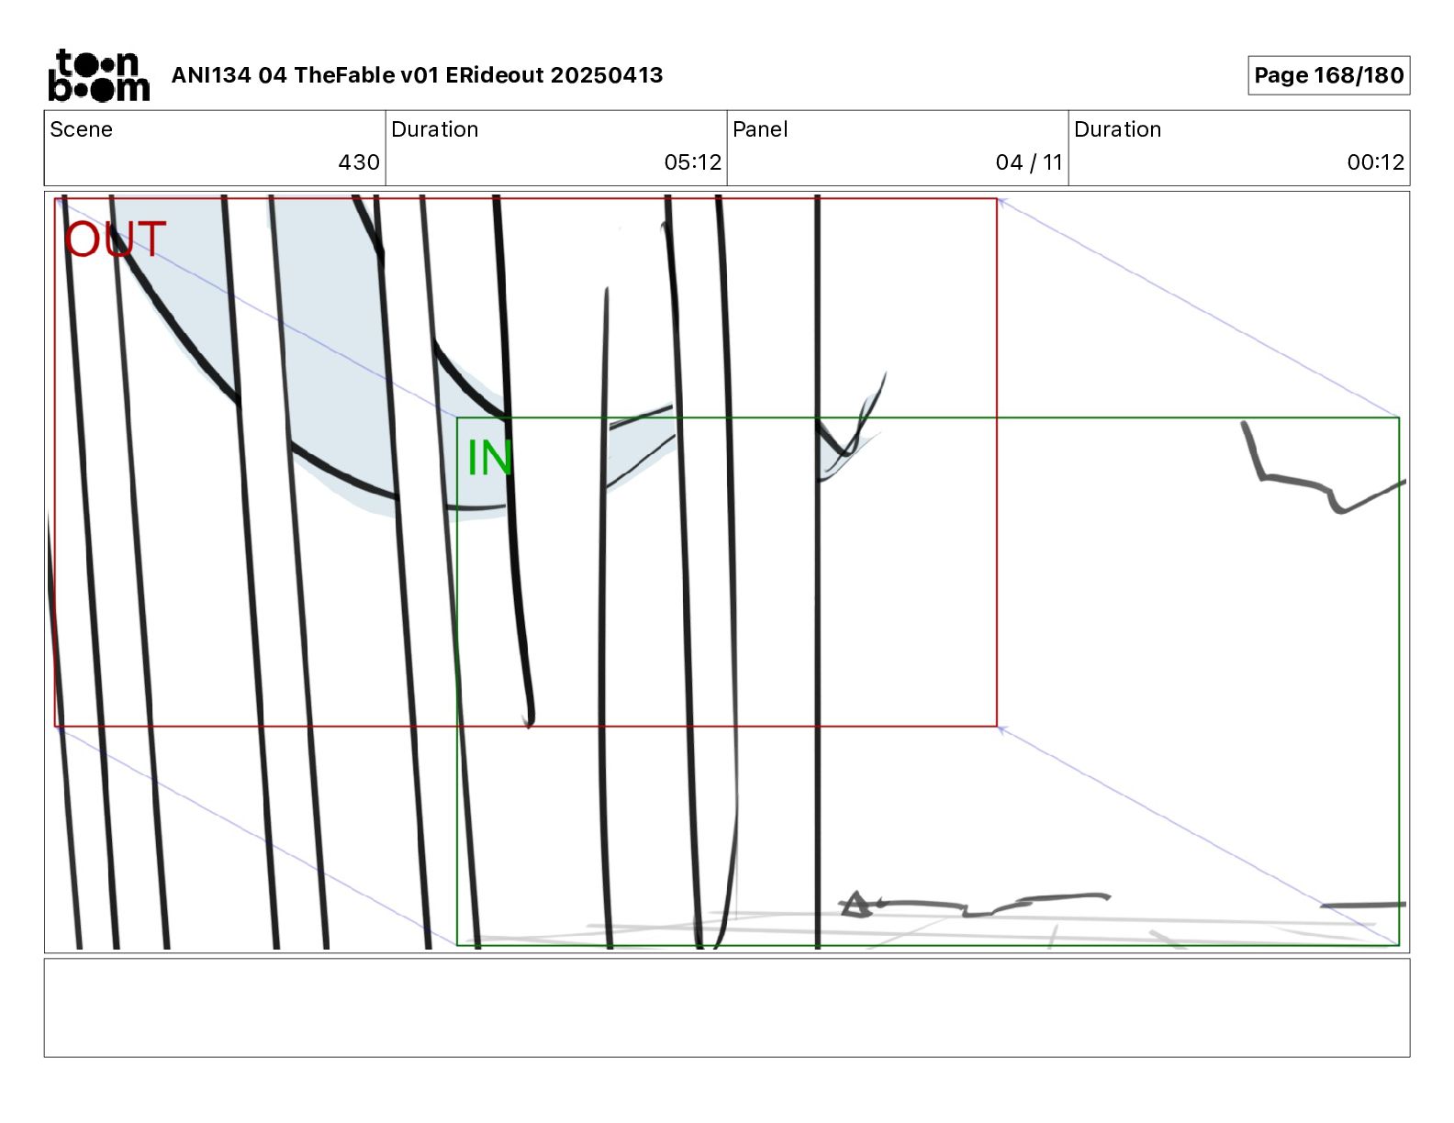
Task: Click the 'Page 168/180' box
Action: tap(1328, 75)
